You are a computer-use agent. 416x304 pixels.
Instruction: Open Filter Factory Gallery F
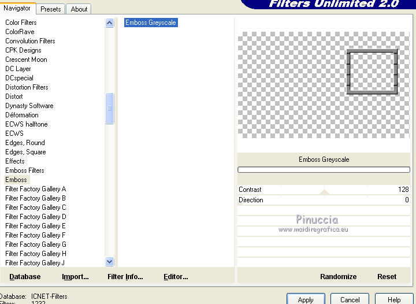tap(35, 235)
